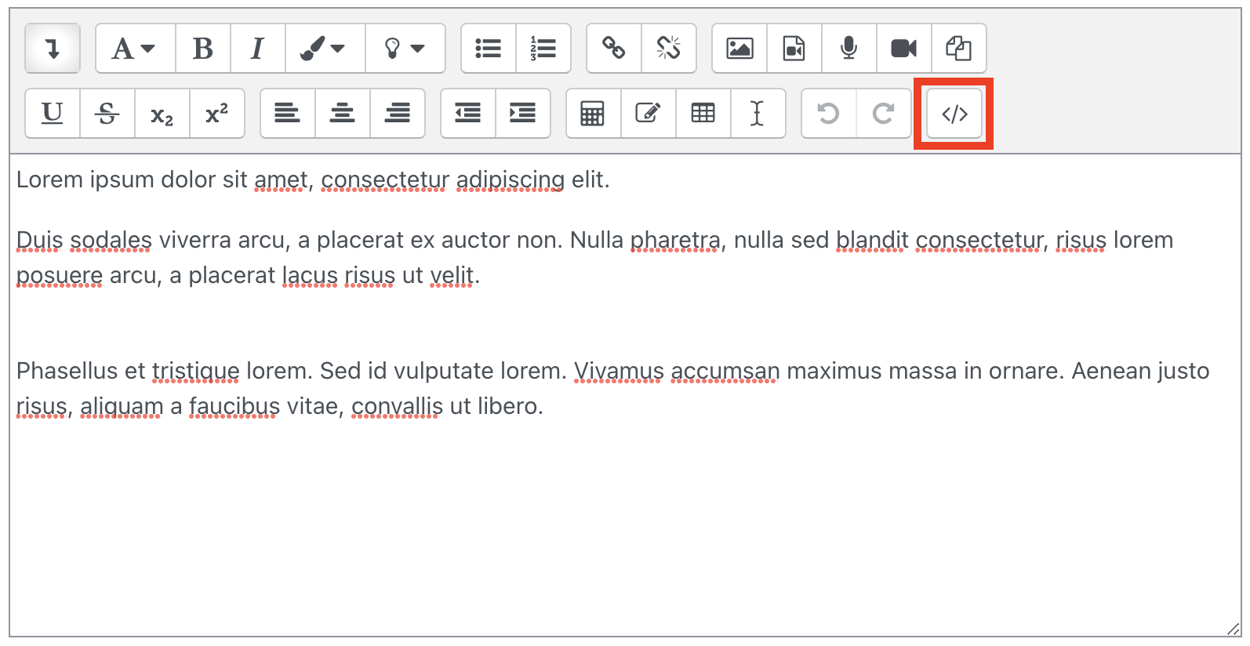Center align the text
1250x646 pixels.
click(x=343, y=114)
